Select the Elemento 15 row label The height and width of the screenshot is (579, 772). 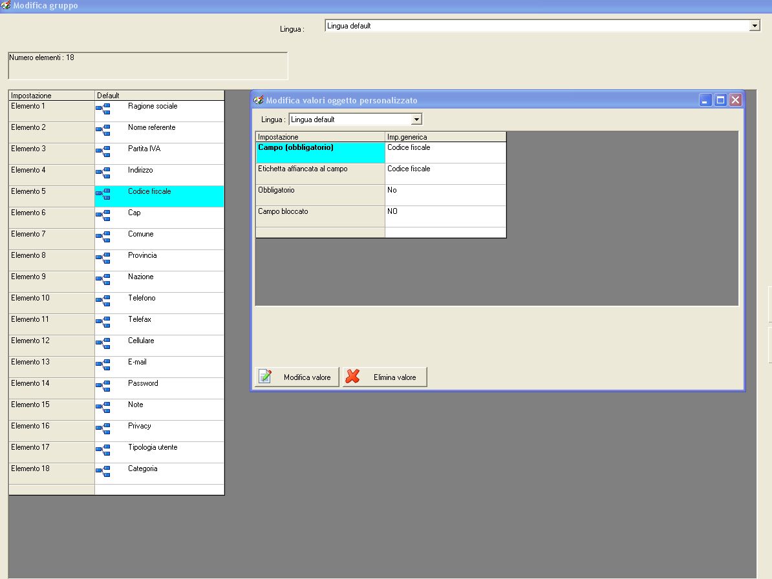tap(52, 409)
